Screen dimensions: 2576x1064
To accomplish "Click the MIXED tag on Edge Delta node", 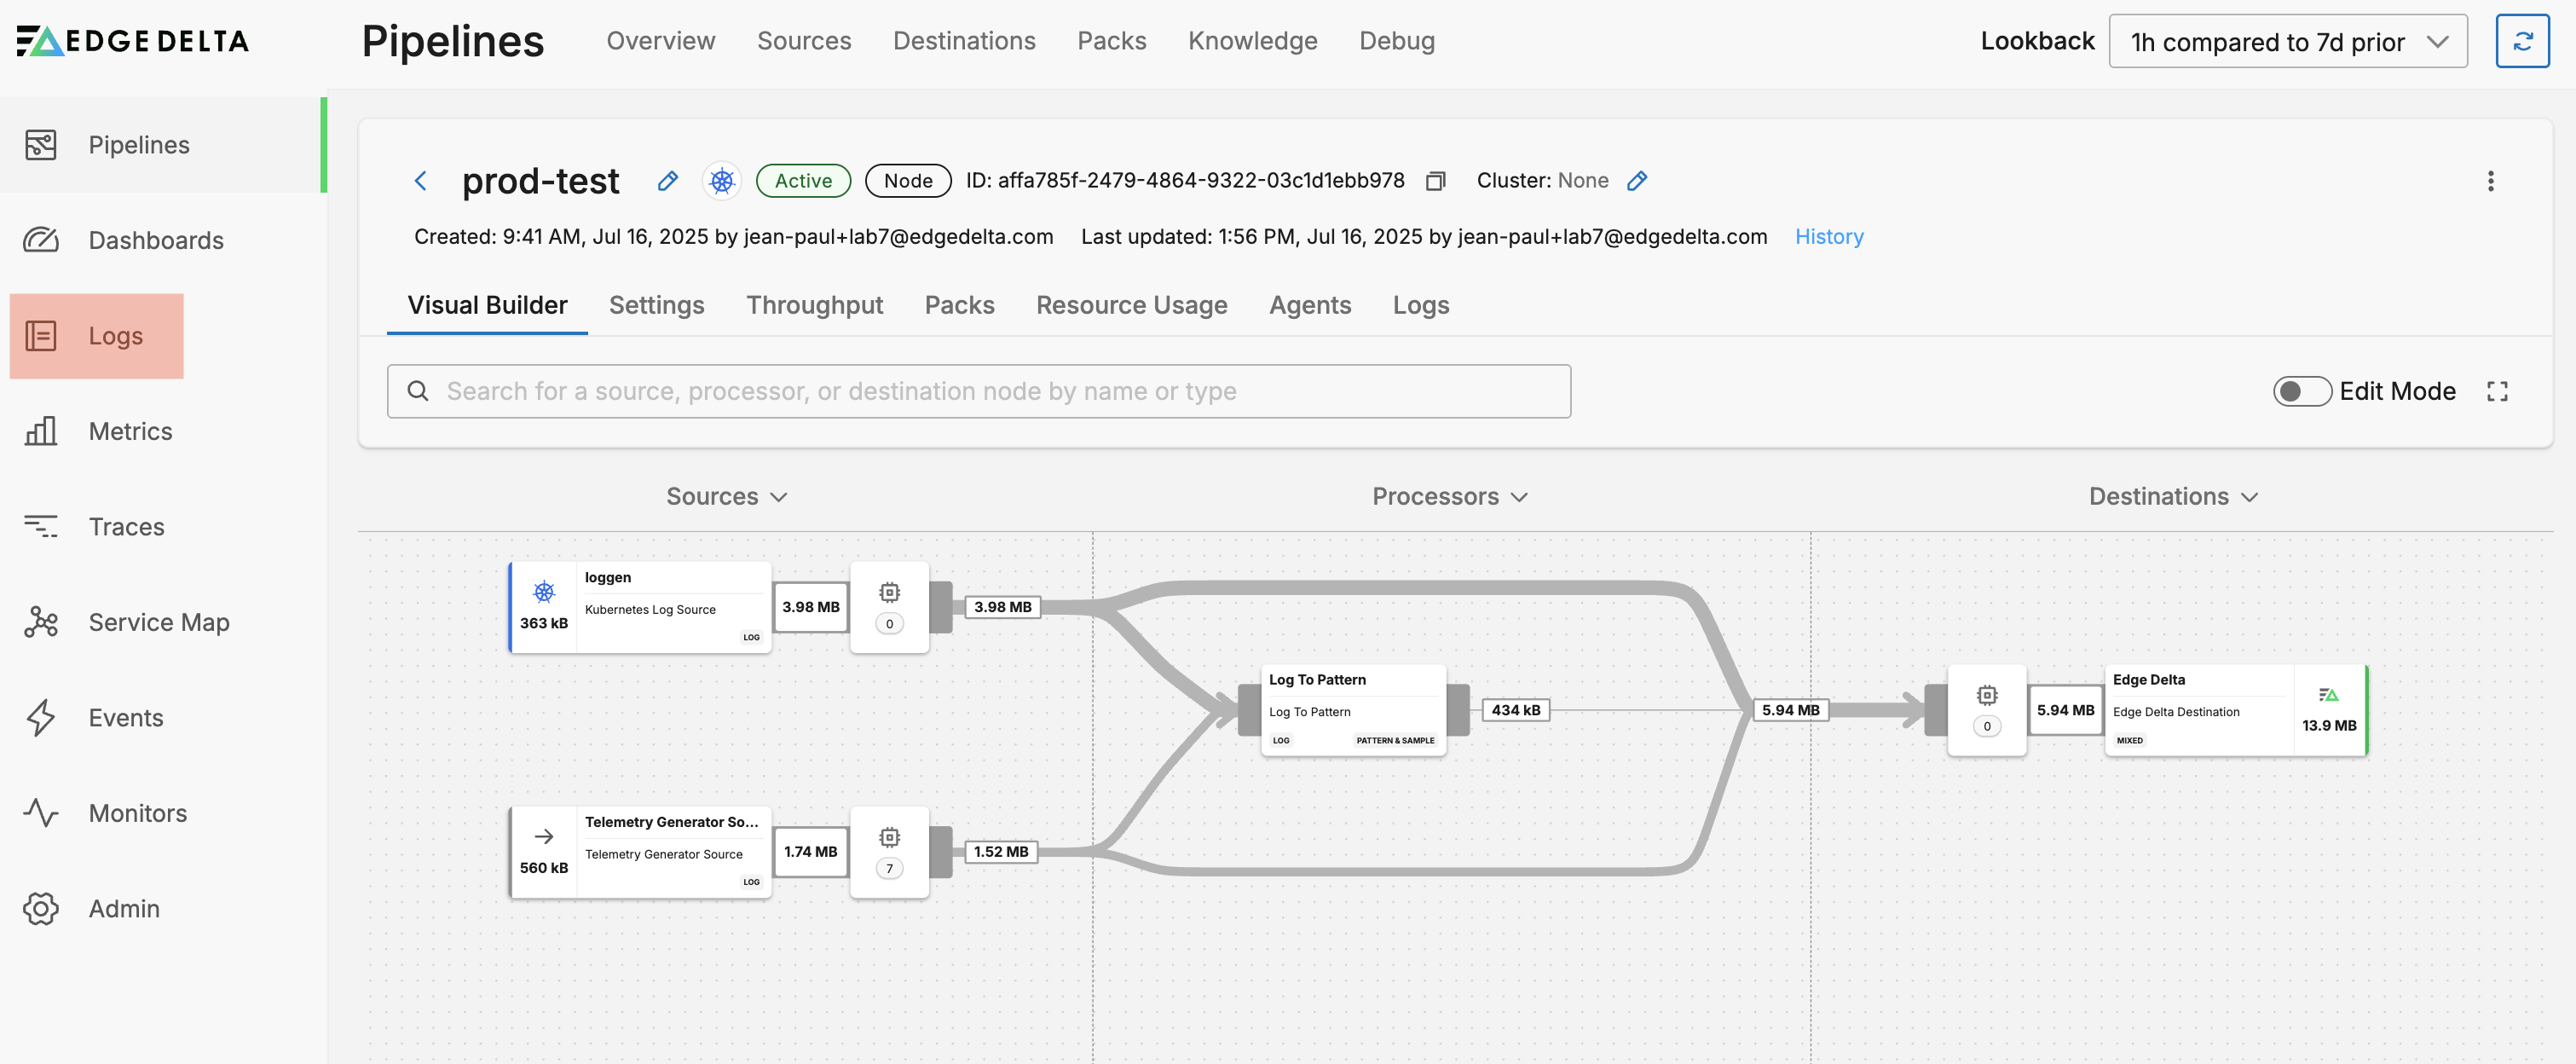I will pyautogui.click(x=2129, y=741).
